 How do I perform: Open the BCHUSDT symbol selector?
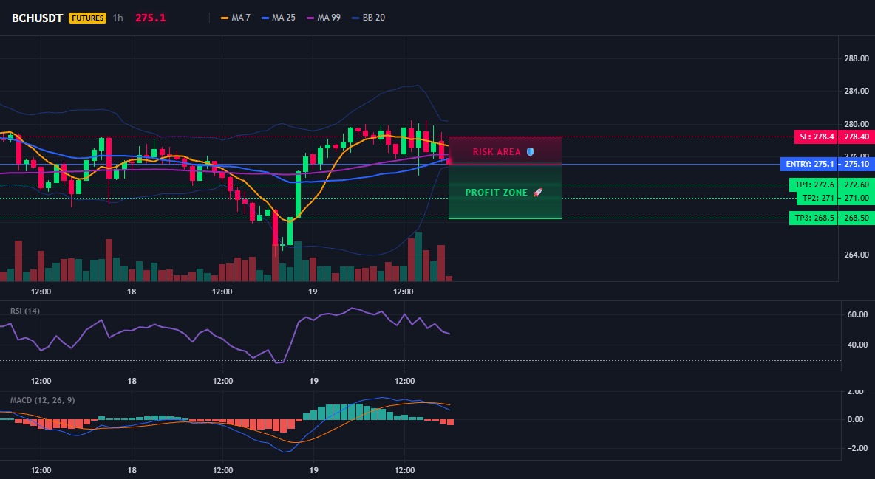tap(38, 18)
